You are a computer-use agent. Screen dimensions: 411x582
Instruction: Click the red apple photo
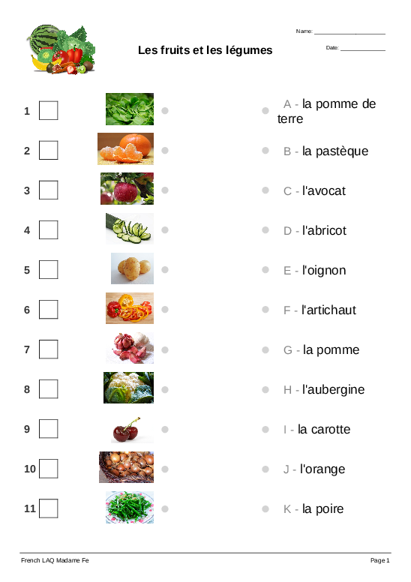click(127, 188)
